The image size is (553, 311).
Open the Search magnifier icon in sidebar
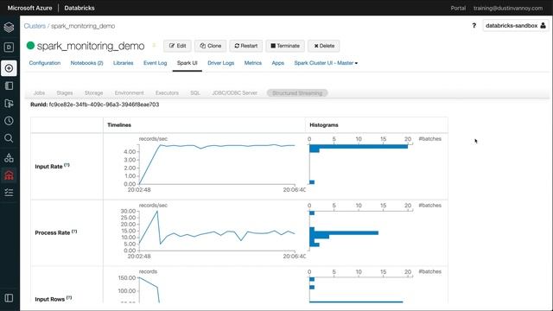(9, 138)
